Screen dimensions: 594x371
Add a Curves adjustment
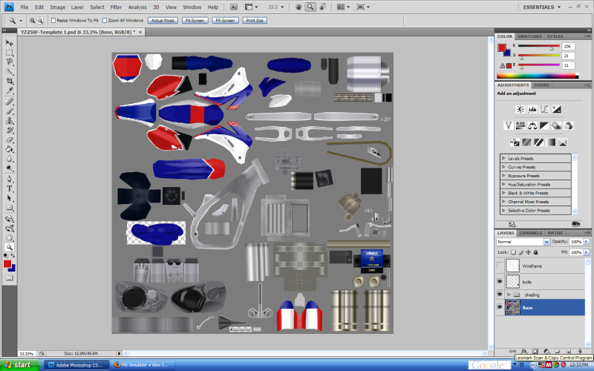pyautogui.click(x=544, y=109)
